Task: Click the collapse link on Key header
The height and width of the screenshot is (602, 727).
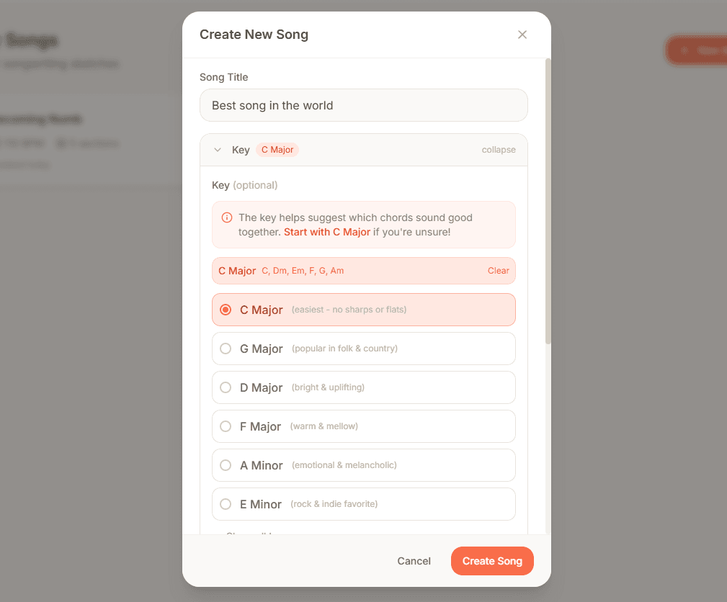Action: pos(499,150)
